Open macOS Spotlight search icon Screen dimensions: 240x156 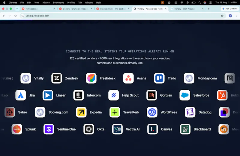coord(199,3)
